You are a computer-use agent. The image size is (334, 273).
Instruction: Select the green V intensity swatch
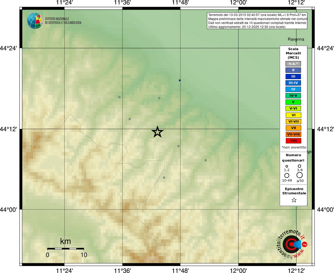tap(293, 102)
